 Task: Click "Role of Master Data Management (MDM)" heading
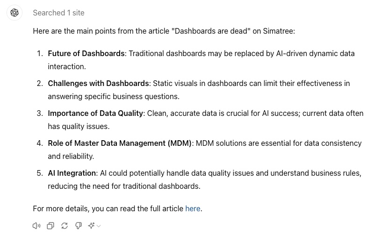point(120,143)
